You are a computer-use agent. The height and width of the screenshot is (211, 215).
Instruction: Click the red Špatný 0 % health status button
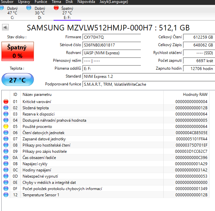(x=18, y=51)
